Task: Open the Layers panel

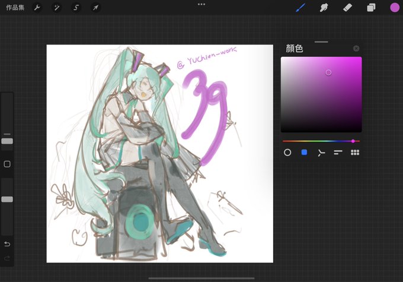Action: click(x=371, y=8)
